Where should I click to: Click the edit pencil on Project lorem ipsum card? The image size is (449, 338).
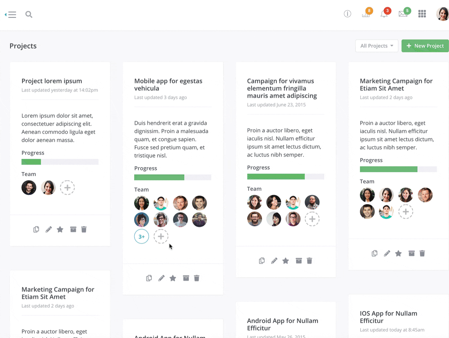pos(49,229)
